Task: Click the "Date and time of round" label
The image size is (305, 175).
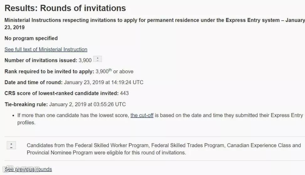Action: (x=34, y=82)
